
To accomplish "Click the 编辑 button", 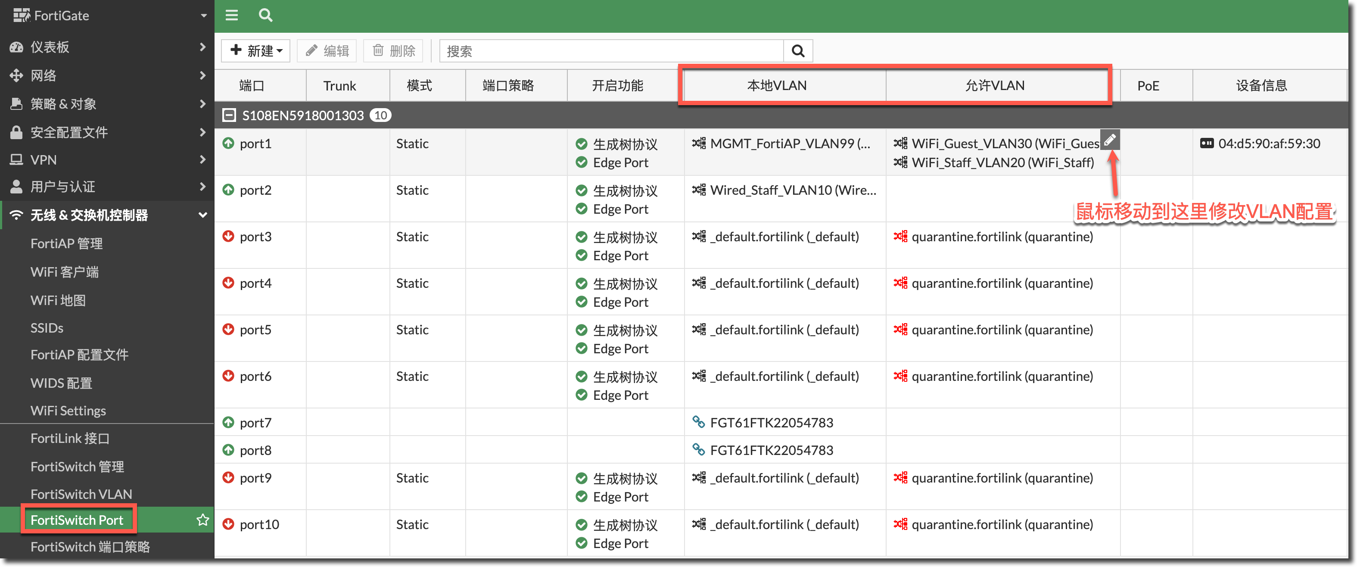I will click(327, 51).
